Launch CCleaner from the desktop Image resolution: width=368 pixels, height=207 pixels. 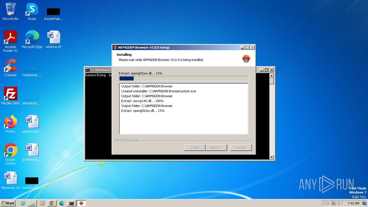[10, 68]
